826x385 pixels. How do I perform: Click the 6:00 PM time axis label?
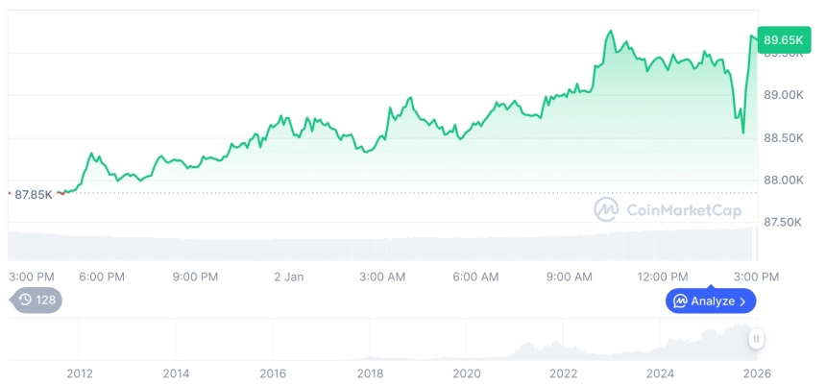click(x=102, y=277)
